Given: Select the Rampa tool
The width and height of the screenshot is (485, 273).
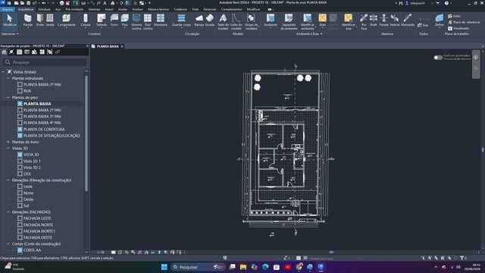Looking at the screenshot, I should tap(199, 20).
